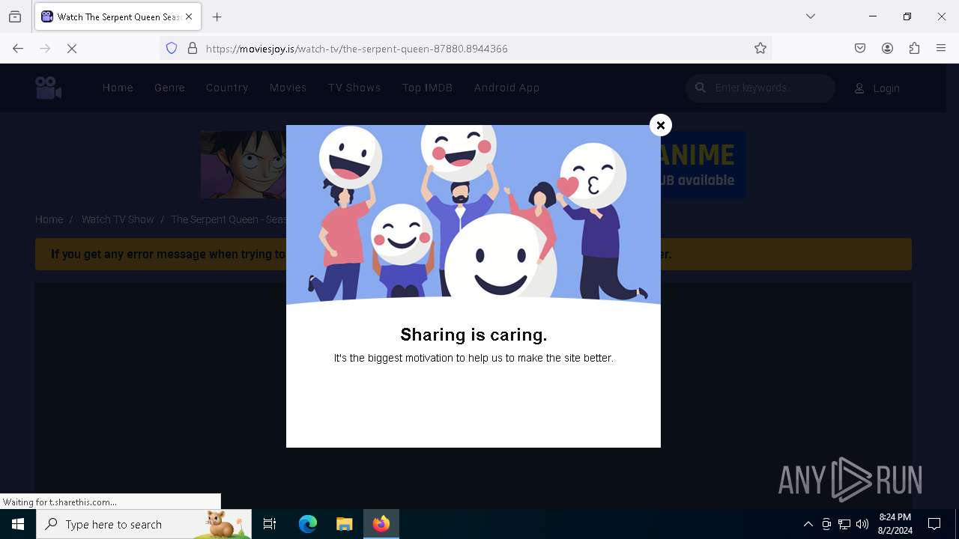Image resolution: width=959 pixels, height=539 pixels.
Task: Open the Firefox account icon
Action: click(x=887, y=49)
